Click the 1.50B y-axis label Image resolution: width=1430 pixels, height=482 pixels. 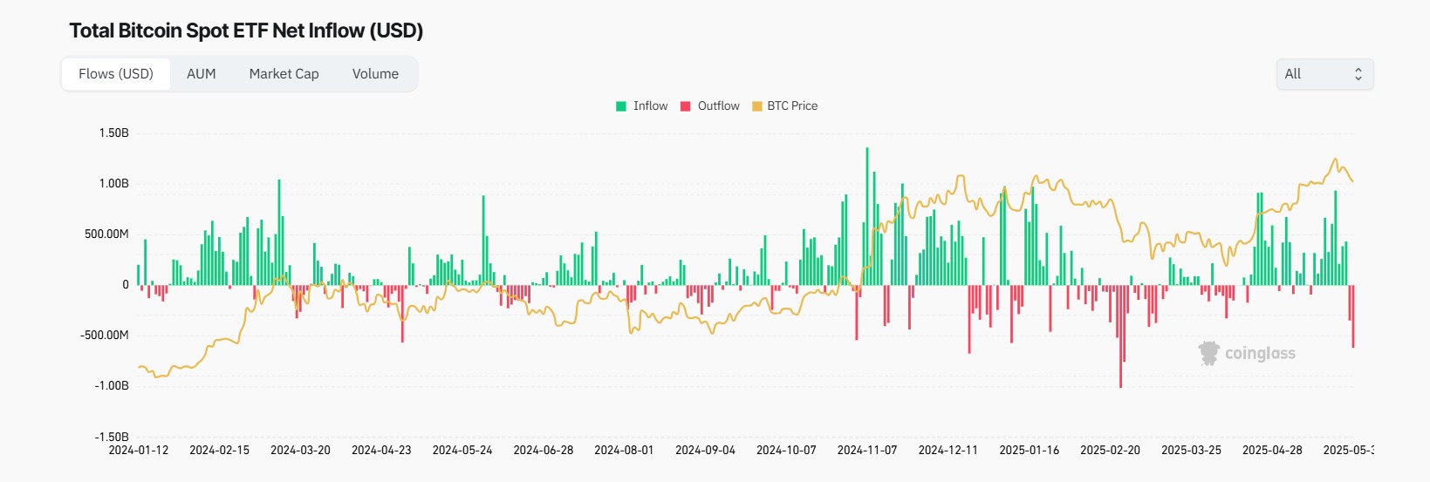(x=113, y=133)
